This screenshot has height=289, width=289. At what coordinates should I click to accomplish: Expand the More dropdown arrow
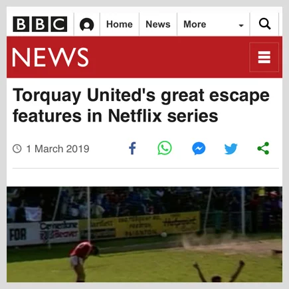tap(241, 25)
